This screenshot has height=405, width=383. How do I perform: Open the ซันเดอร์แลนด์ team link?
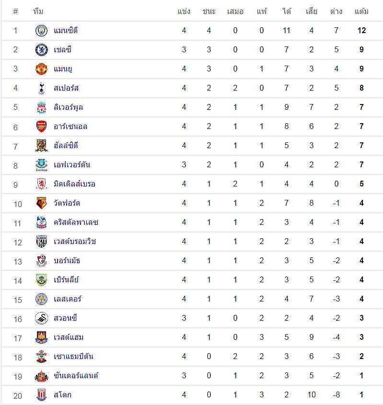pyautogui.click(x=76, y=376)
